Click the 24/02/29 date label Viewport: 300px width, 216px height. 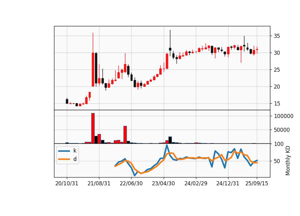196,183
